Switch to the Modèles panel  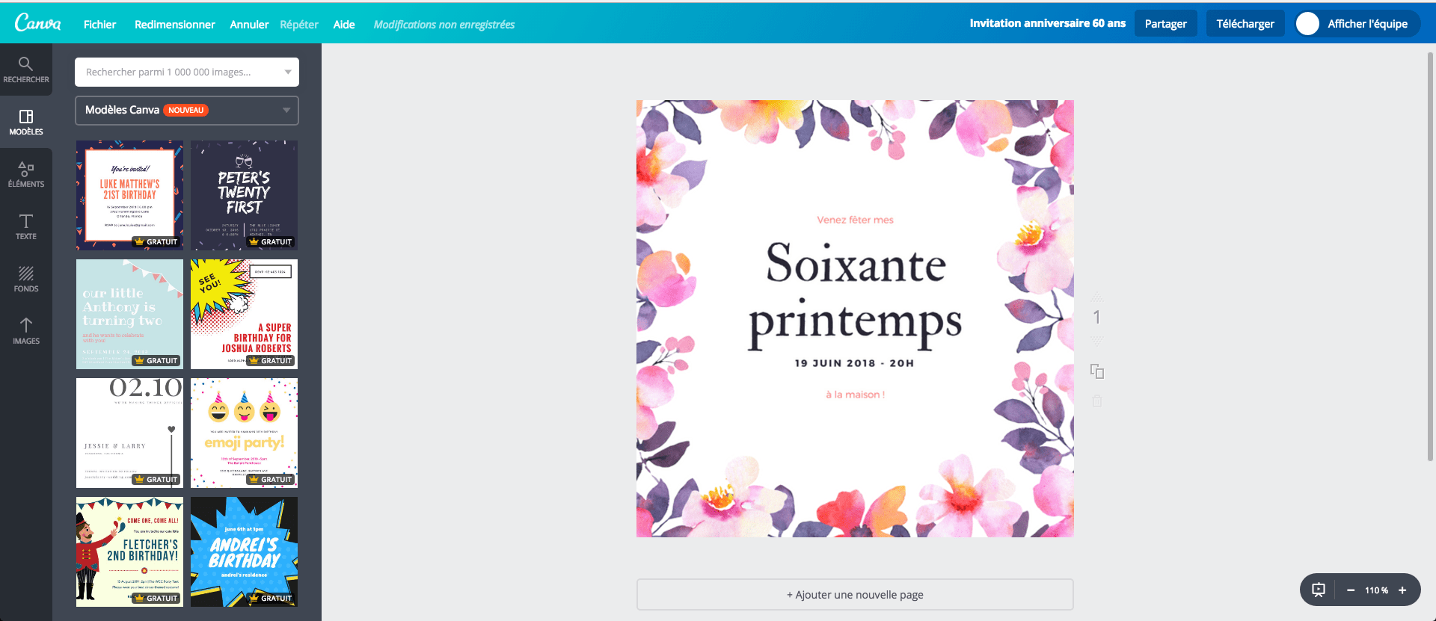pos(26,122)
